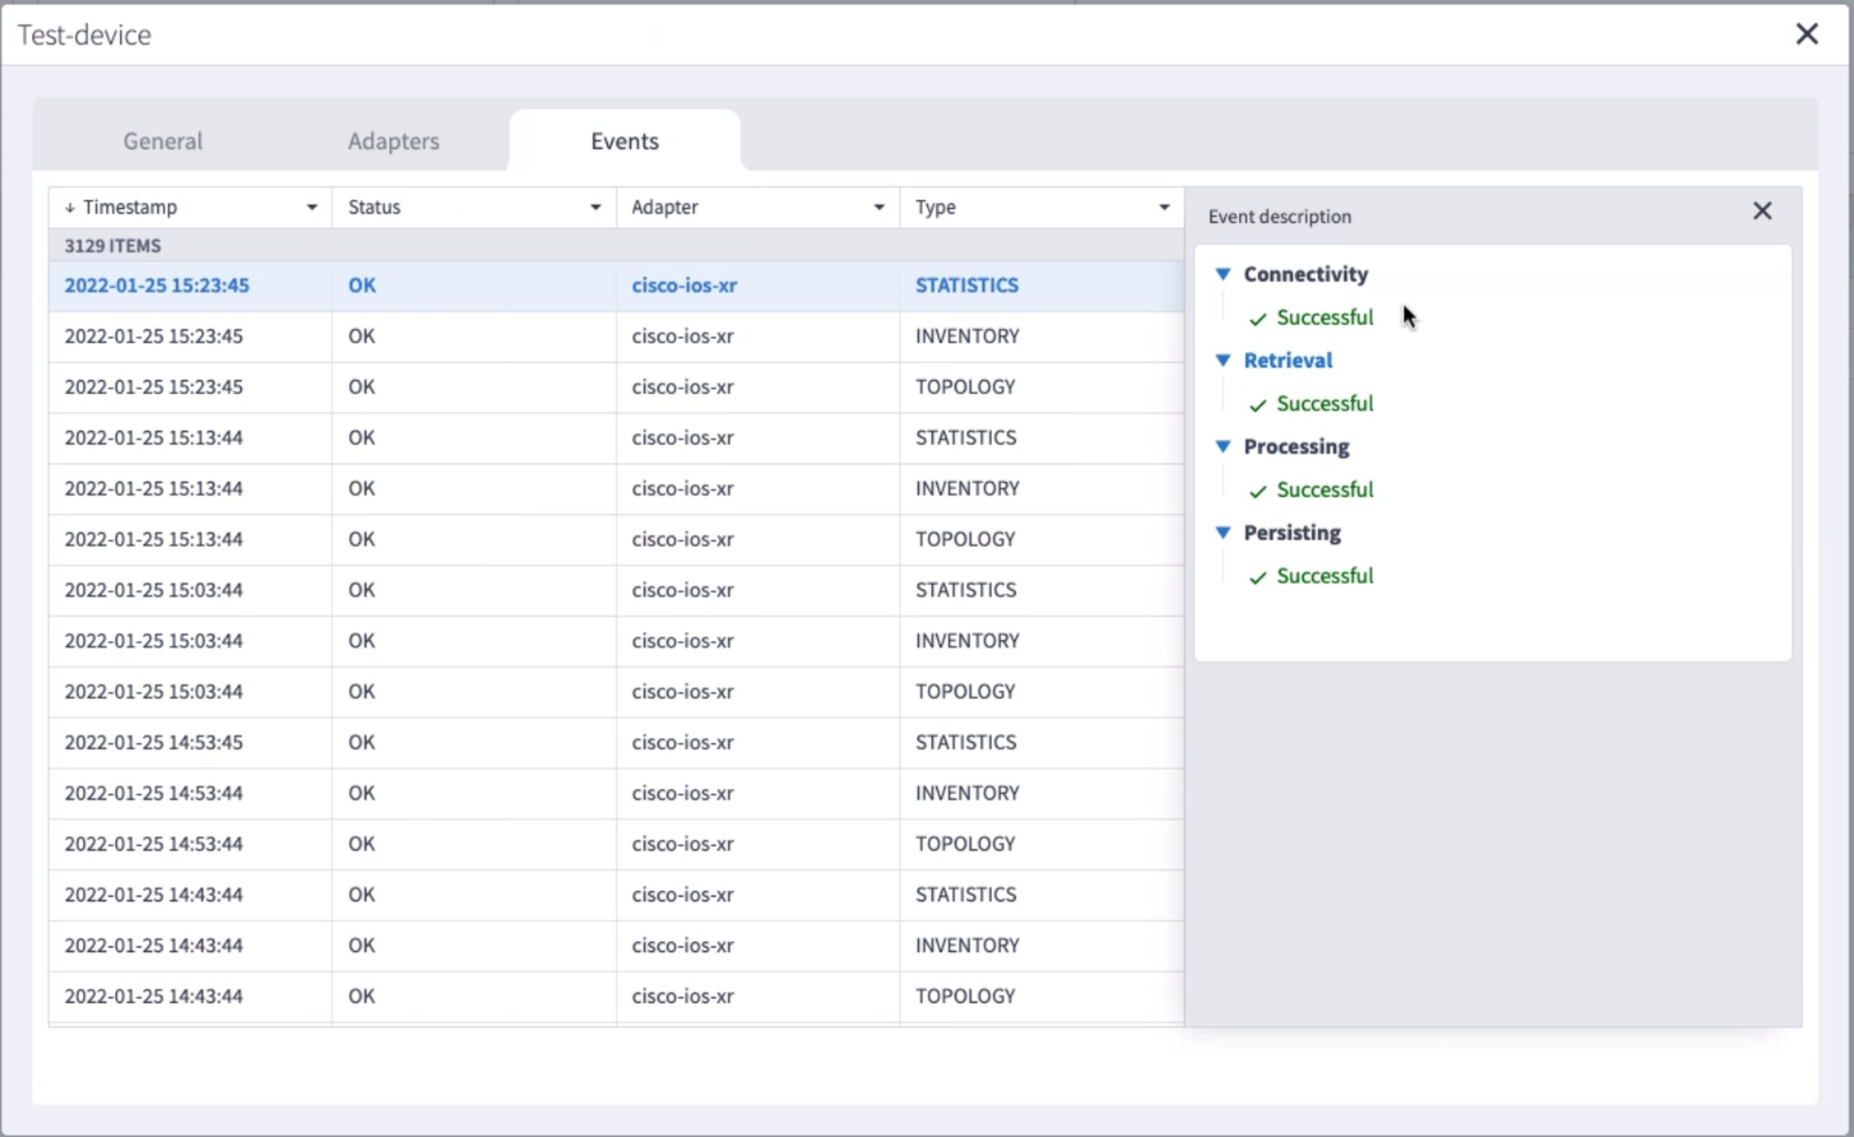Open the Adapter column filter dropdown
The image size is (1854, 1137).
pos(878,207)
